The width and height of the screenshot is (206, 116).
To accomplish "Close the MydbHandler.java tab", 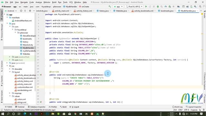I will tap(197, 11).
